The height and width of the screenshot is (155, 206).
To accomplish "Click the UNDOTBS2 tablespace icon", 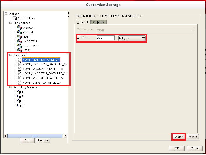I will (x=19, y=46).
